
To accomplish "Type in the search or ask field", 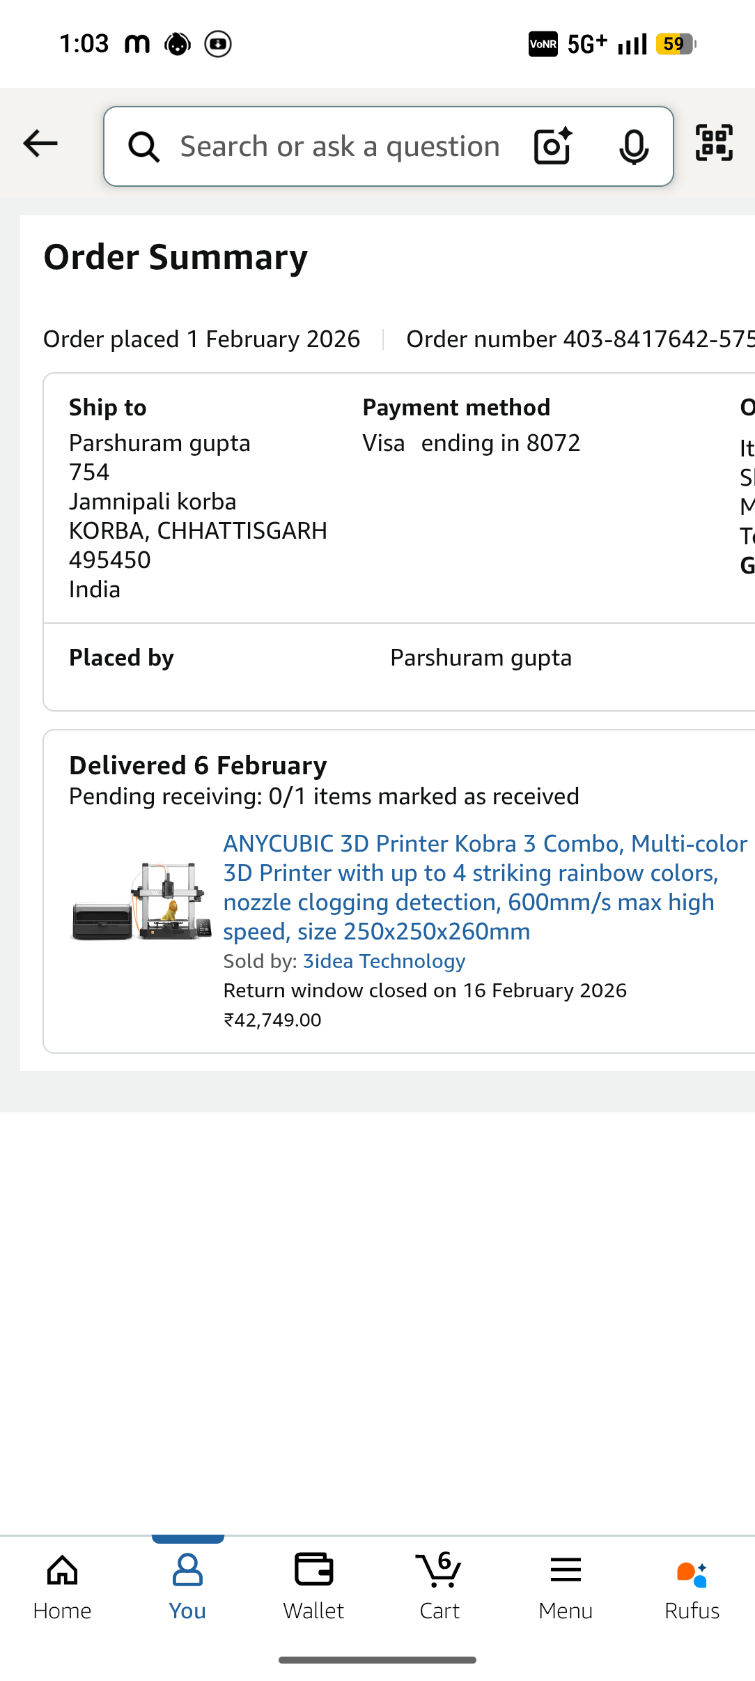I will point(340,147).
